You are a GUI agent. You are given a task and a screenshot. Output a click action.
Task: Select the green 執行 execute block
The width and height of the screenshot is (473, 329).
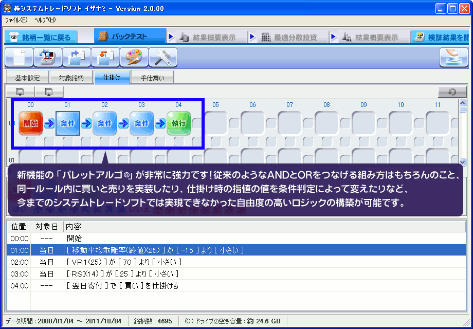click(179, 123)
